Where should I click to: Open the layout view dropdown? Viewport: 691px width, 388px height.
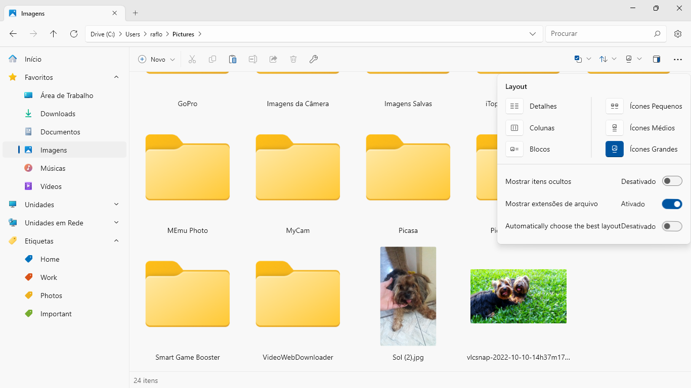point(633,59)
